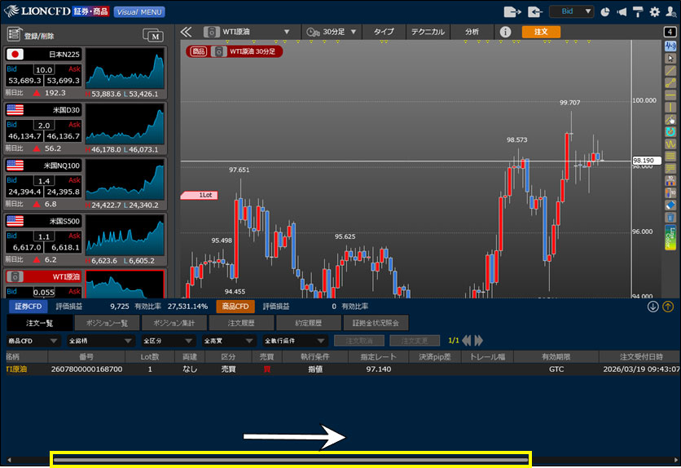Click the trash can delete-drawings icon
Viewport: 681px width, 468px height.
(670, 206)
